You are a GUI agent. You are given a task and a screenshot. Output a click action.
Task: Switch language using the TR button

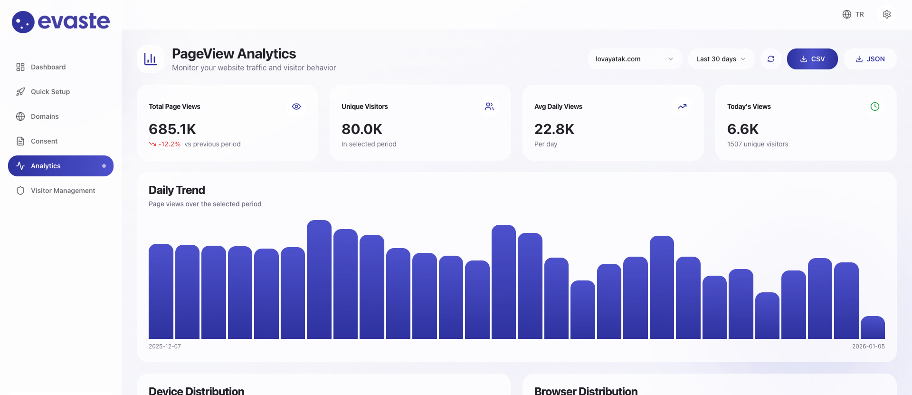[853, 14]
